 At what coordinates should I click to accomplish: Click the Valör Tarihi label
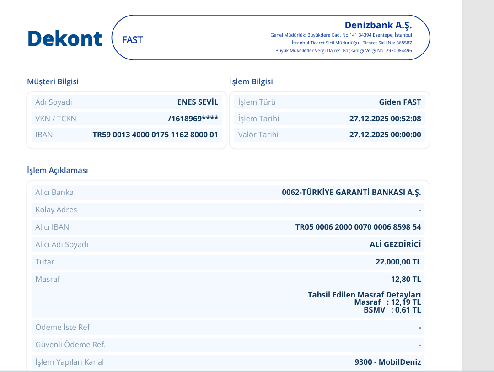pyautogui.click(x=258, y=135)
